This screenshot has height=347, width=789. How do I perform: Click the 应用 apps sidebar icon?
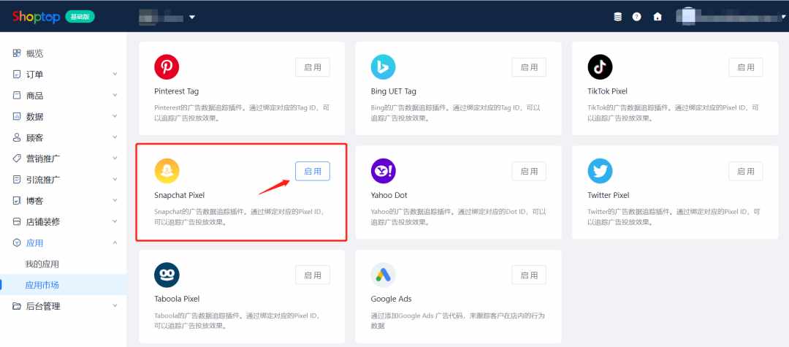coord(17,243)
